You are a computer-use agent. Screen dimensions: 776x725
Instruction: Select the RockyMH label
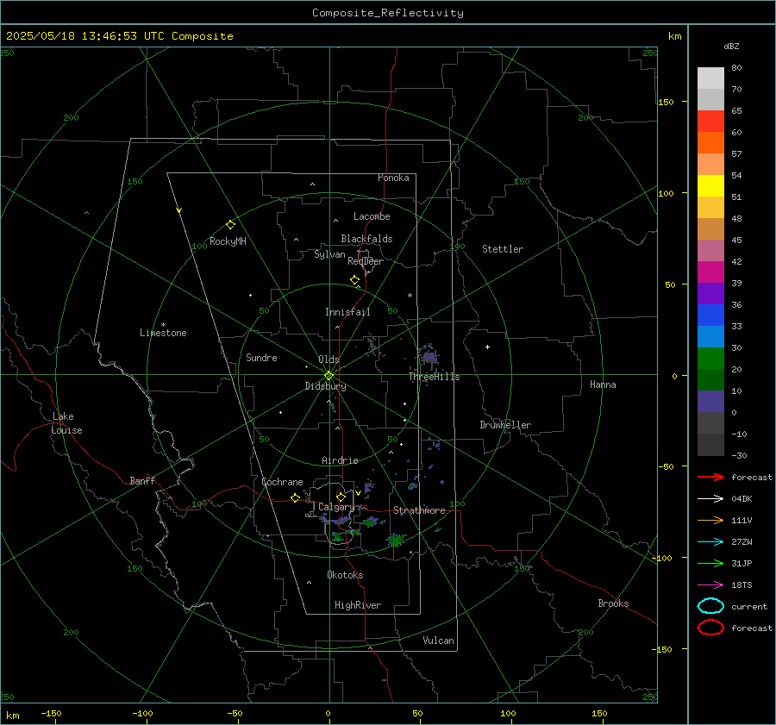[228, 241]
